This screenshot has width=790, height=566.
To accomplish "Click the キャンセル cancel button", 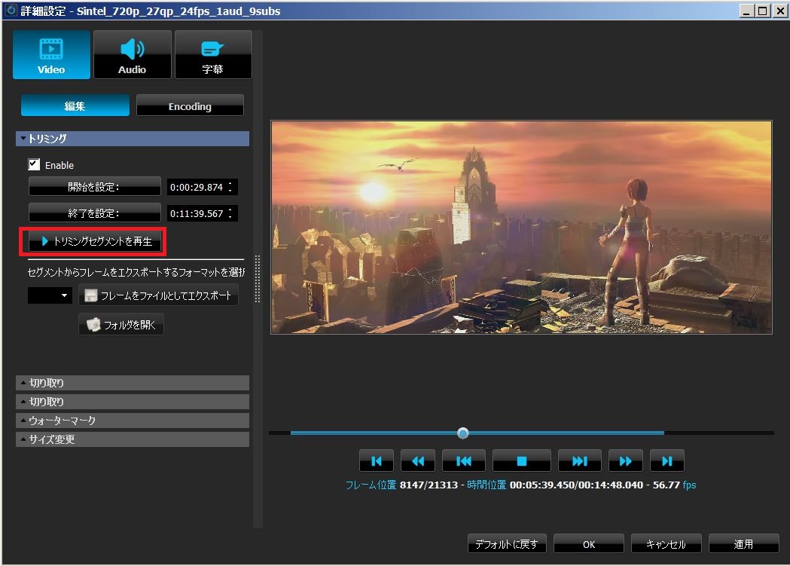I will 666,544.
